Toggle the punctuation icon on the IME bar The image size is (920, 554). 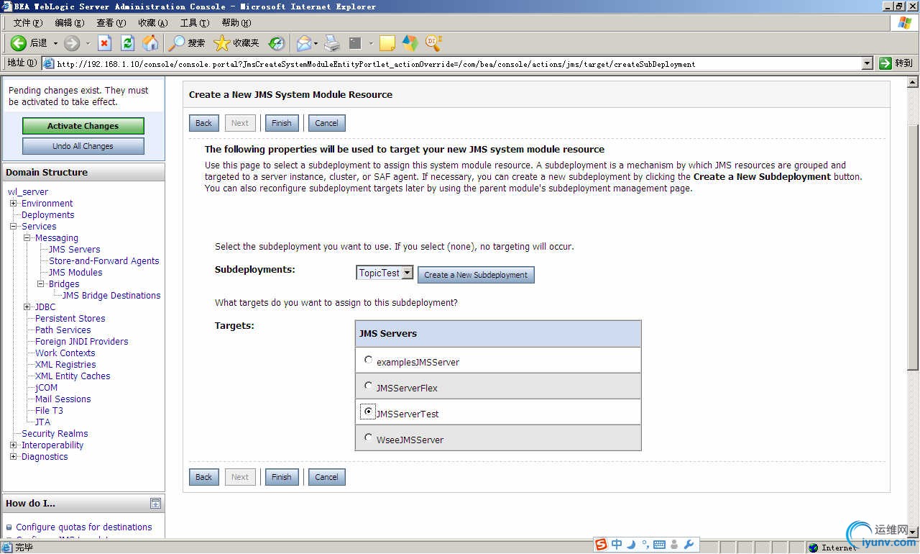click(645, 544)
